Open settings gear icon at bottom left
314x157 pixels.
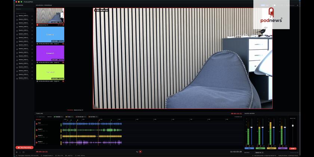[x=17, y=152]
